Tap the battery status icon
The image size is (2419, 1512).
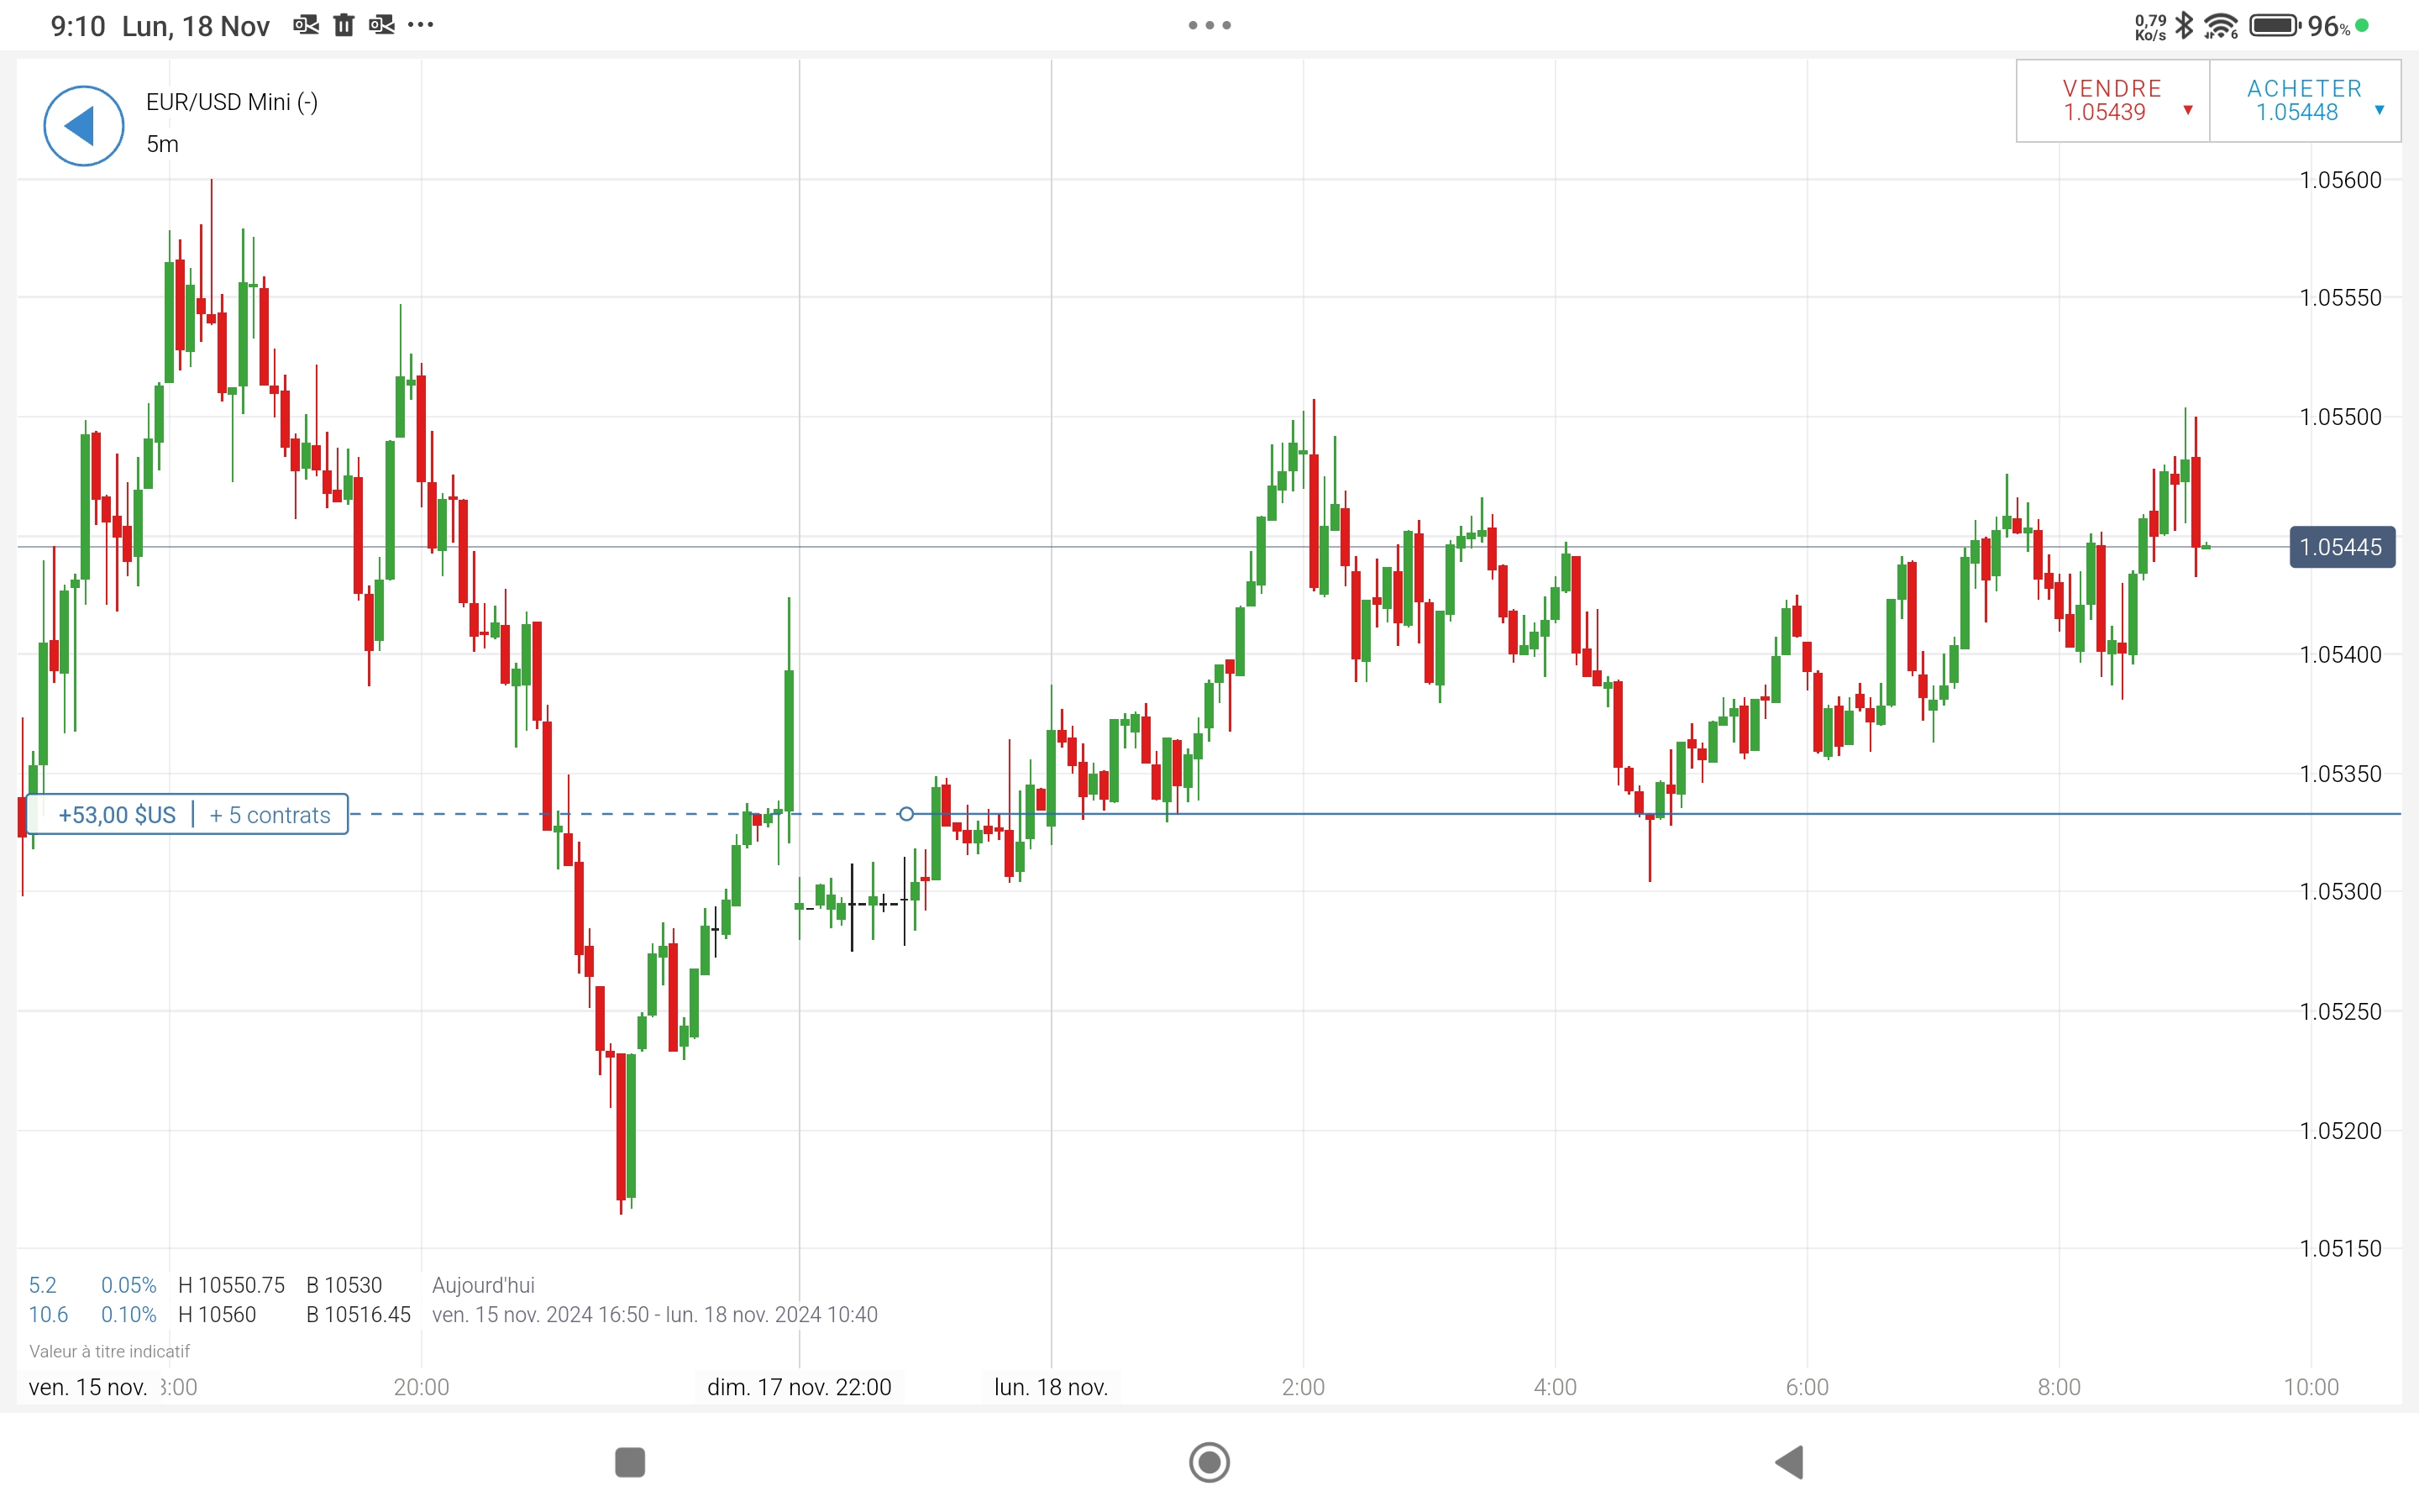tap(2274, 25)
